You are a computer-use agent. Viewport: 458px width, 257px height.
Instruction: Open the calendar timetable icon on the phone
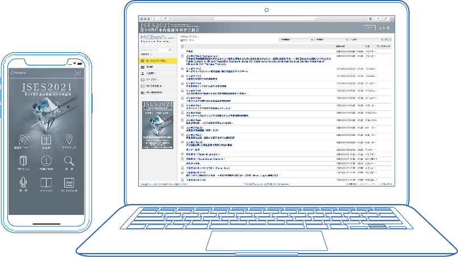(46, 139)
